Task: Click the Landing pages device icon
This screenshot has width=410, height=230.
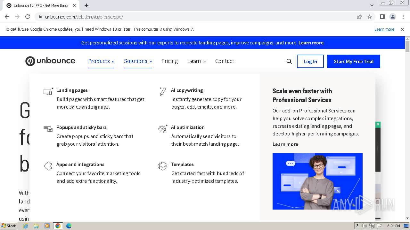Action: (48, 92)
